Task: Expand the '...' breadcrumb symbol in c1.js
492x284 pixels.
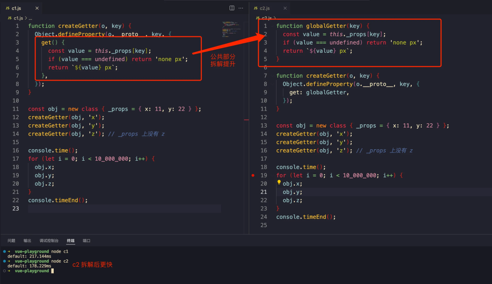Action: coord(31,18)
